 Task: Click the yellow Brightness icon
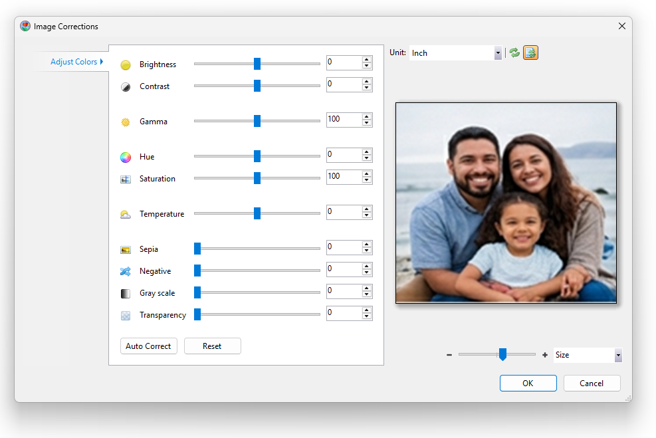126,65
